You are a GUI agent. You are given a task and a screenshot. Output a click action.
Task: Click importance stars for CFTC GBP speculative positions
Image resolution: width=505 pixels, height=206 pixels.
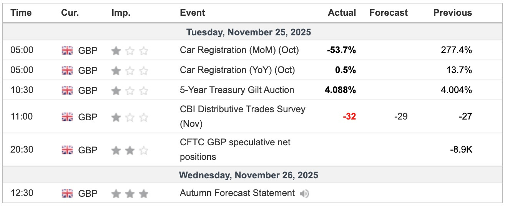tap(130, 150)
